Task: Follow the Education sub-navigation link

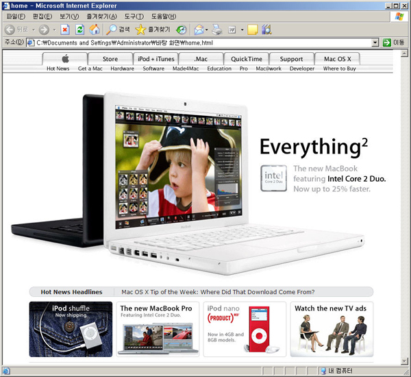Action: (219, 69)
